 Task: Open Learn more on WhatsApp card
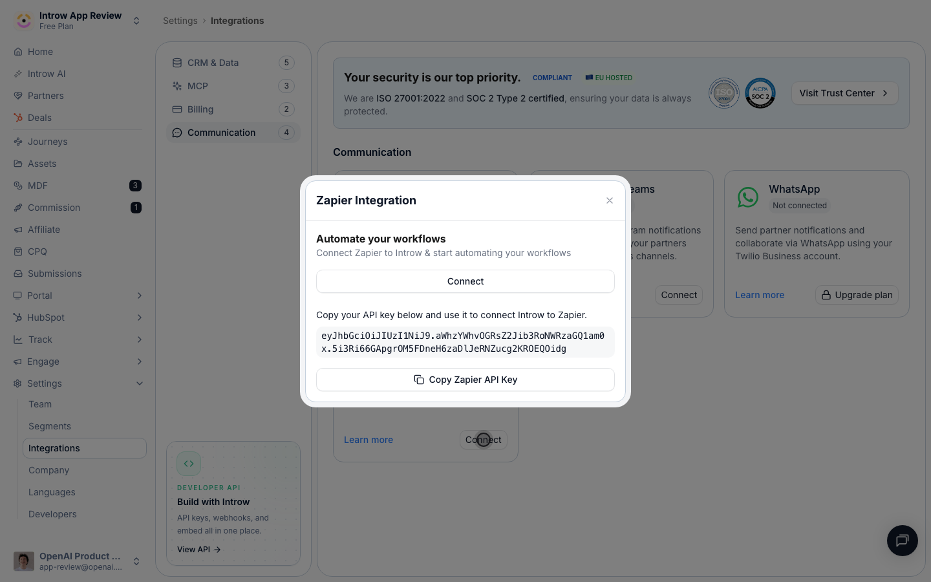tap(760, 295)
